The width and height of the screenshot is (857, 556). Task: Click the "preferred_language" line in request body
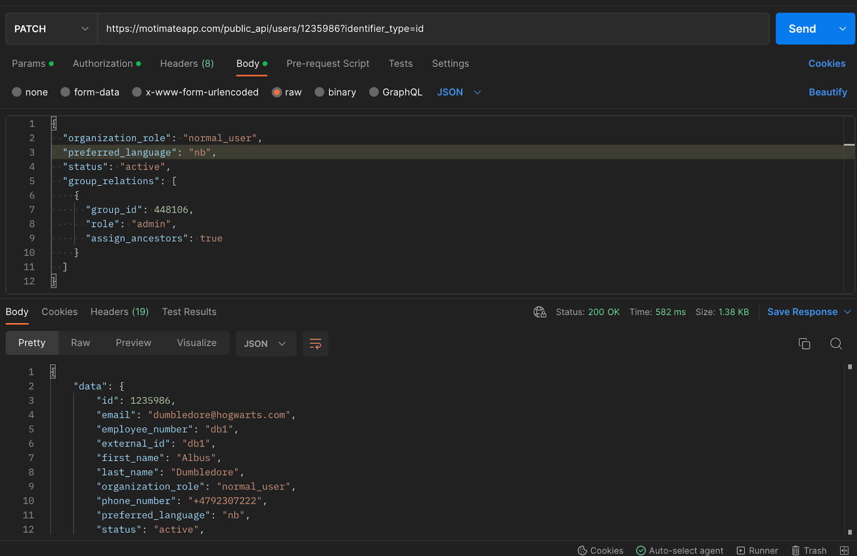pyautogui.click(x=139, y=153)
